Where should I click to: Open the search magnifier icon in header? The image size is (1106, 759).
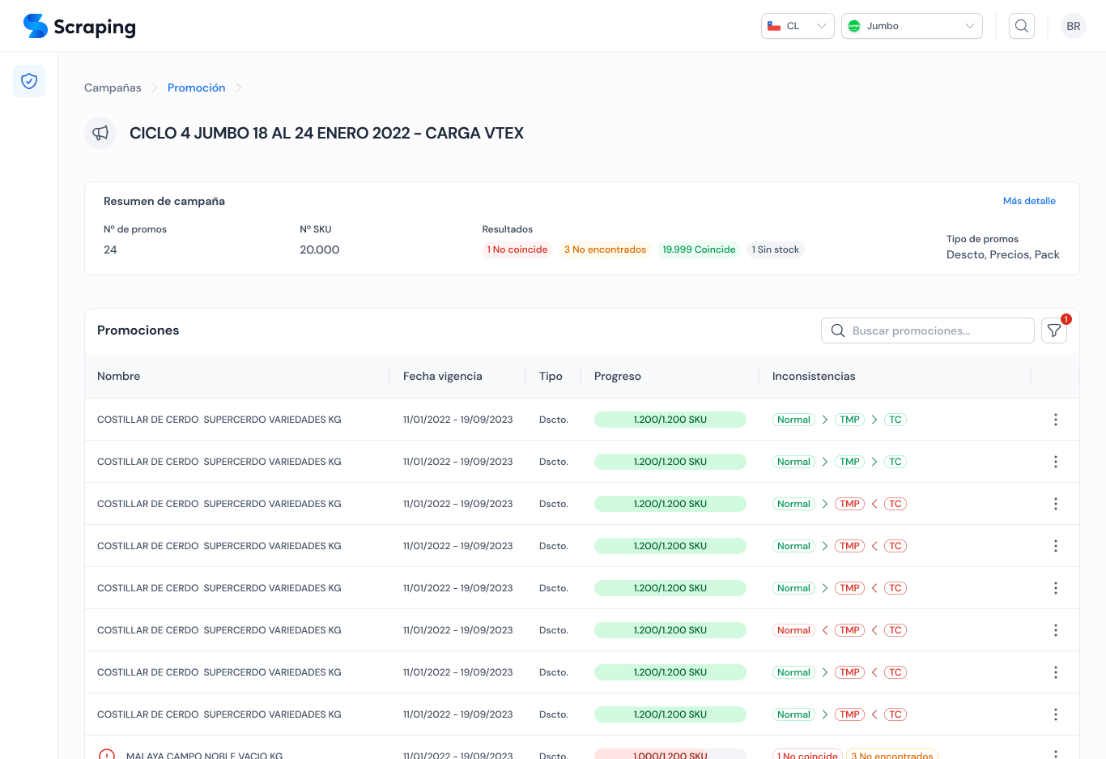(x=1022, y=26)
